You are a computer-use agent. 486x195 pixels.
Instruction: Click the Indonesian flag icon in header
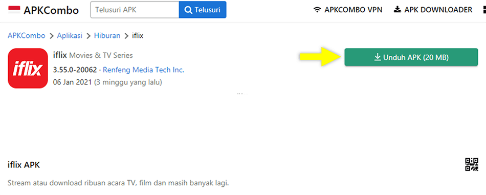[14, 10]
